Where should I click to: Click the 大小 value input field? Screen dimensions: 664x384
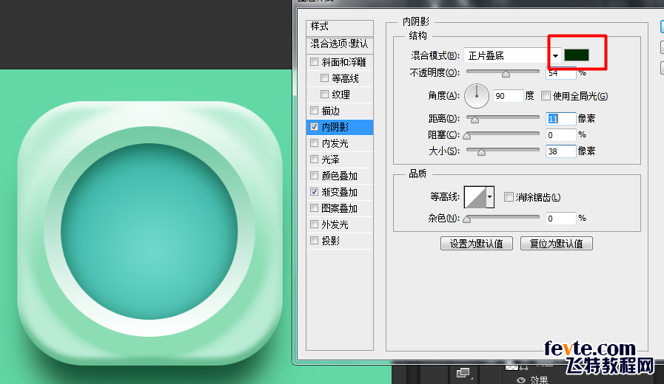(560, 151)
